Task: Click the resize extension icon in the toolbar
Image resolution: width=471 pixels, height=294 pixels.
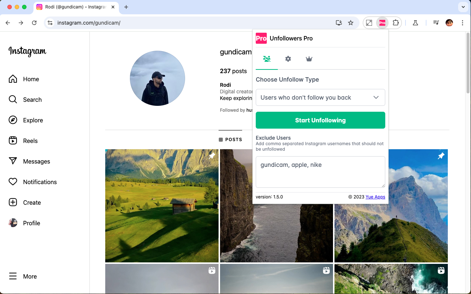Action: pos(369,23)
